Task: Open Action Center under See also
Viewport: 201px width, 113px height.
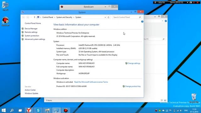Action: click(30, 90)
